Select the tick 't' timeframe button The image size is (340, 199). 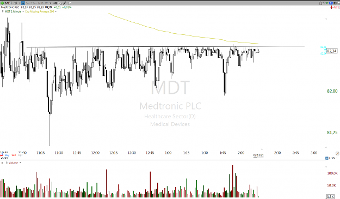[19, 3]
